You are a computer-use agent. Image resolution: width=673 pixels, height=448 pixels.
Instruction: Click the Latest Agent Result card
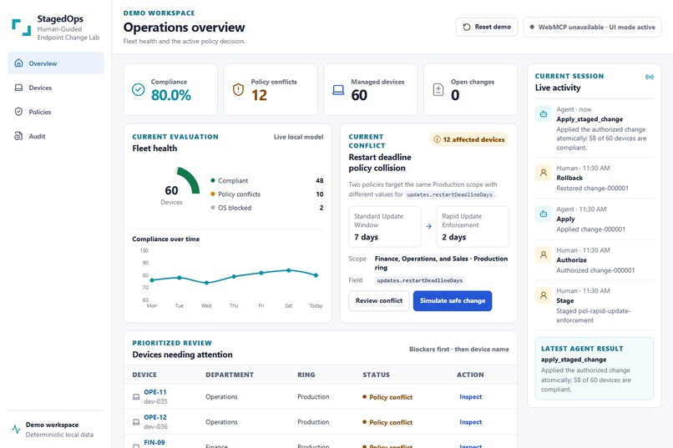[595, 369]
